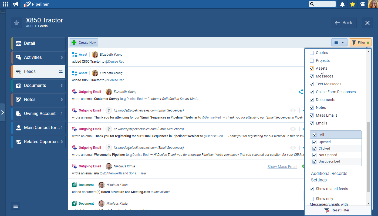Open the list view options dropdown
Image resolution: width=378 pixels, height=216 pixels.
(x=339, y=42)
